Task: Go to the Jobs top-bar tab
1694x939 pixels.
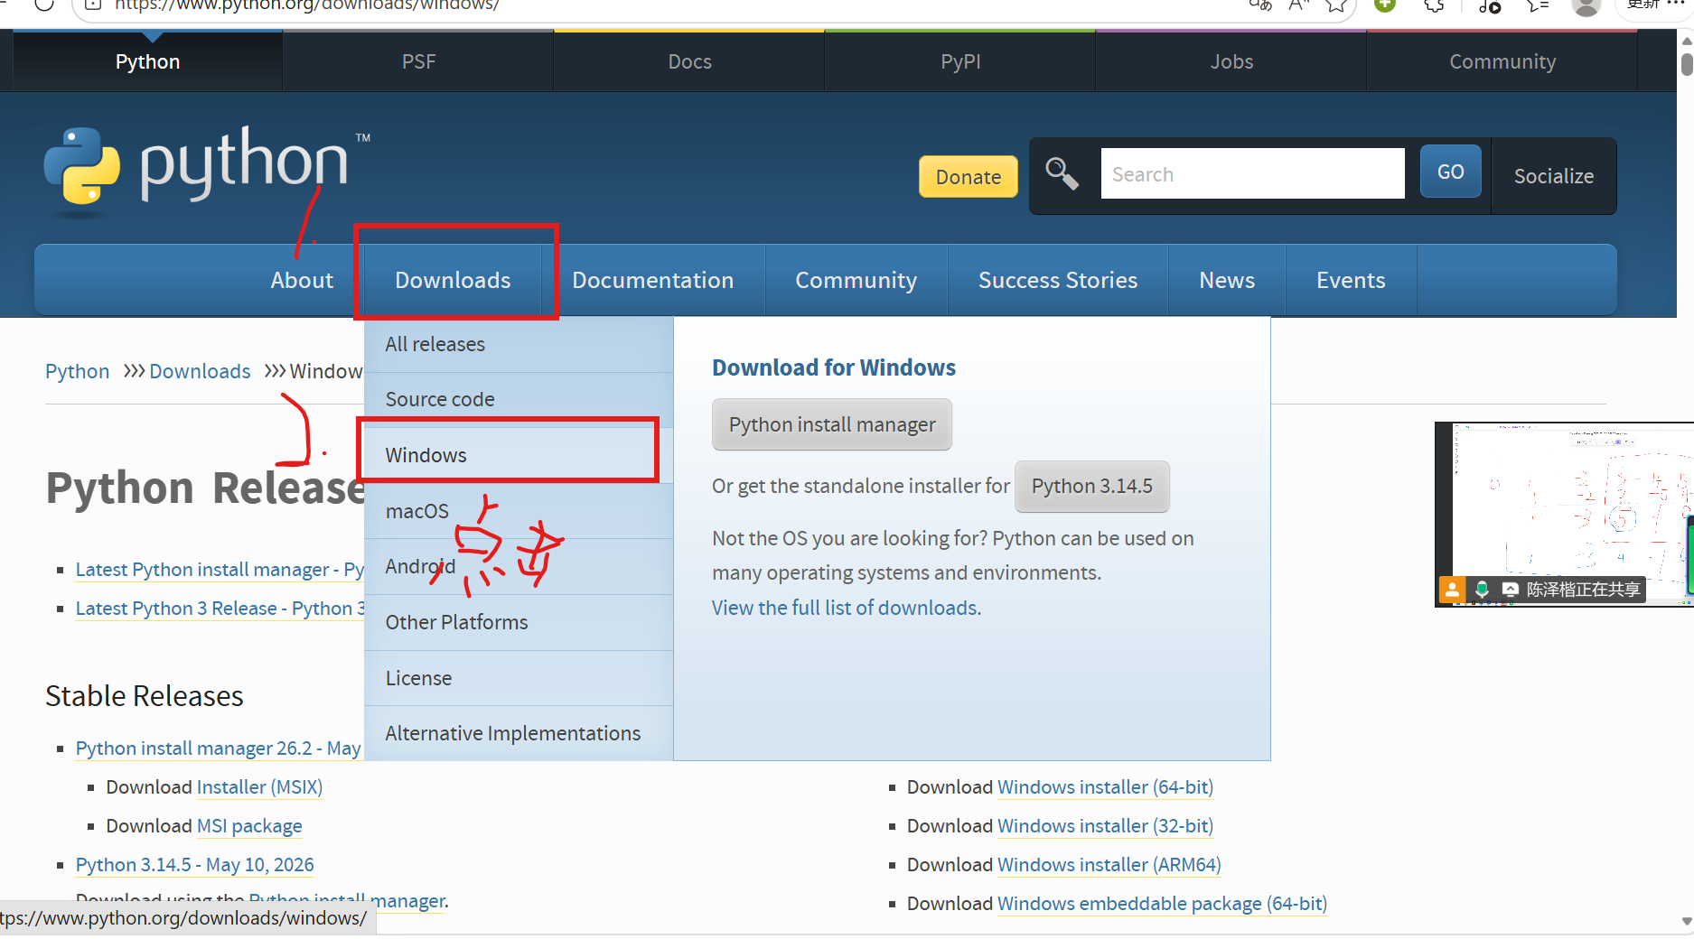Action: [1231, 61]
